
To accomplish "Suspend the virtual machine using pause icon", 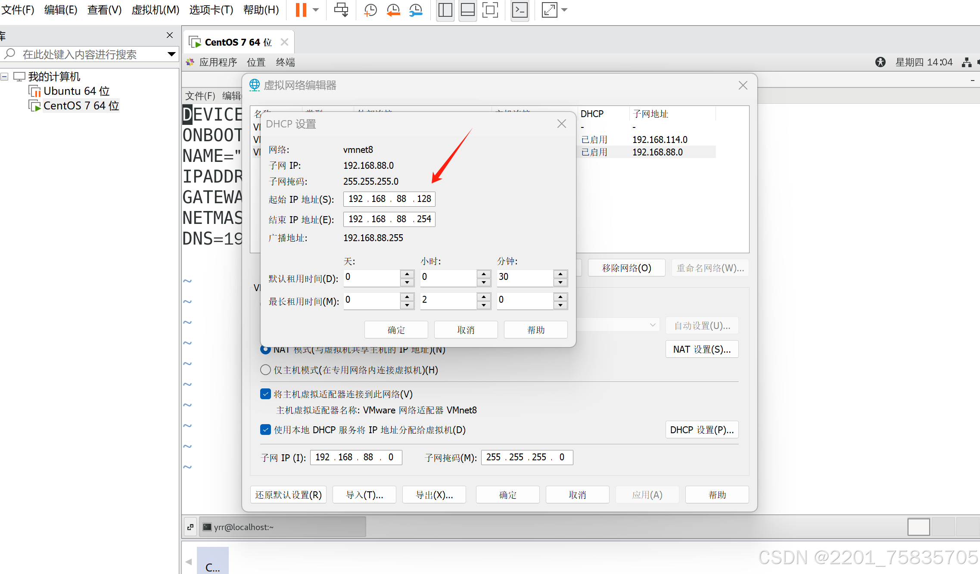I will pos(300,10).
